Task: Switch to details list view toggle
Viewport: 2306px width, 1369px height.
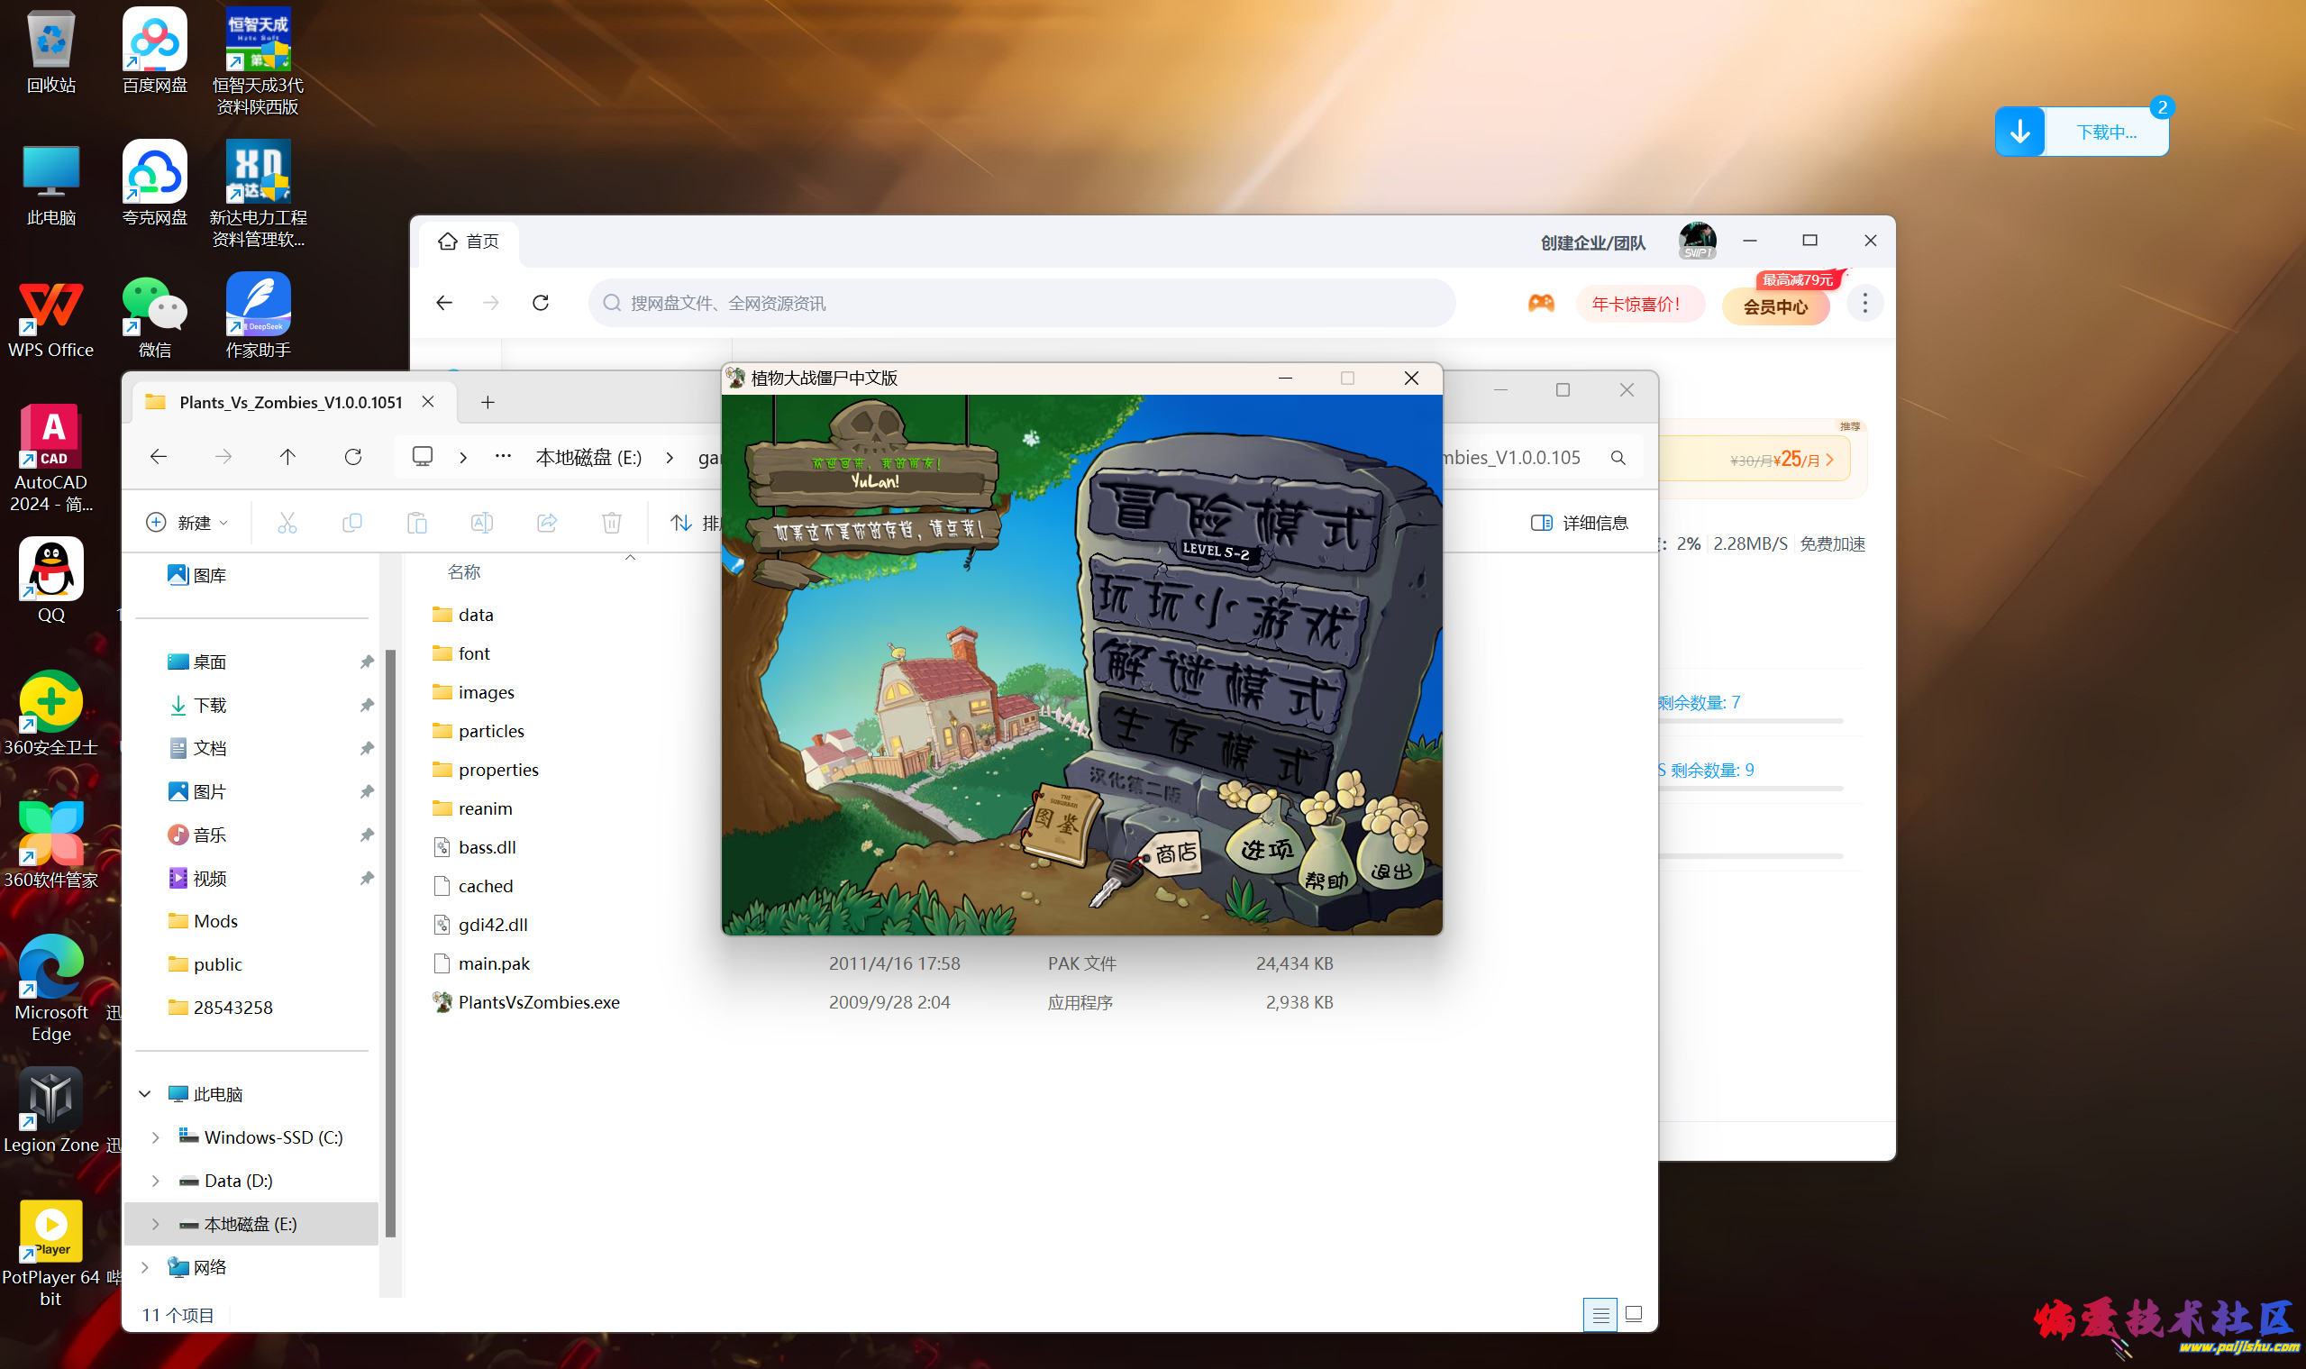Action: click(1600, 1315)
